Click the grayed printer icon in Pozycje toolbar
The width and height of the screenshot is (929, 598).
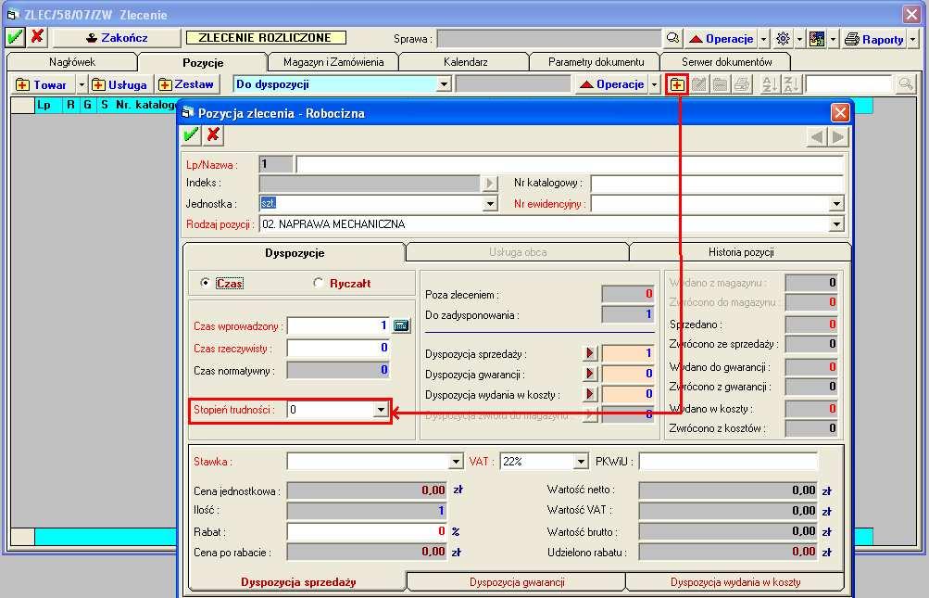(741, 85)
